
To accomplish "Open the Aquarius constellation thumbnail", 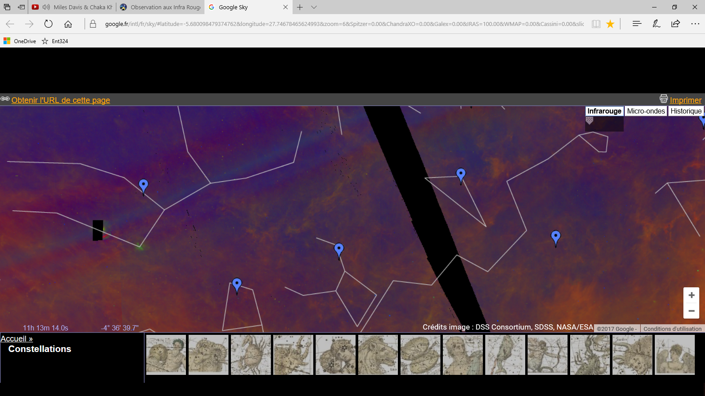I will tap(166, 355).
